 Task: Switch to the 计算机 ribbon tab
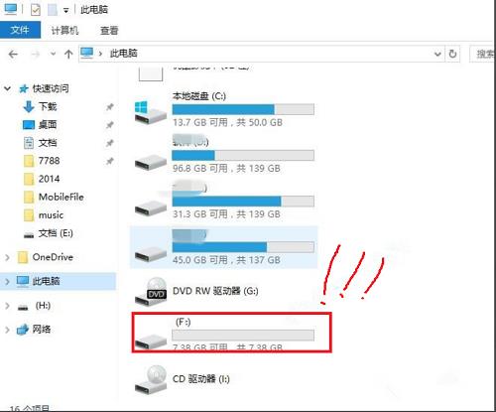64,31
